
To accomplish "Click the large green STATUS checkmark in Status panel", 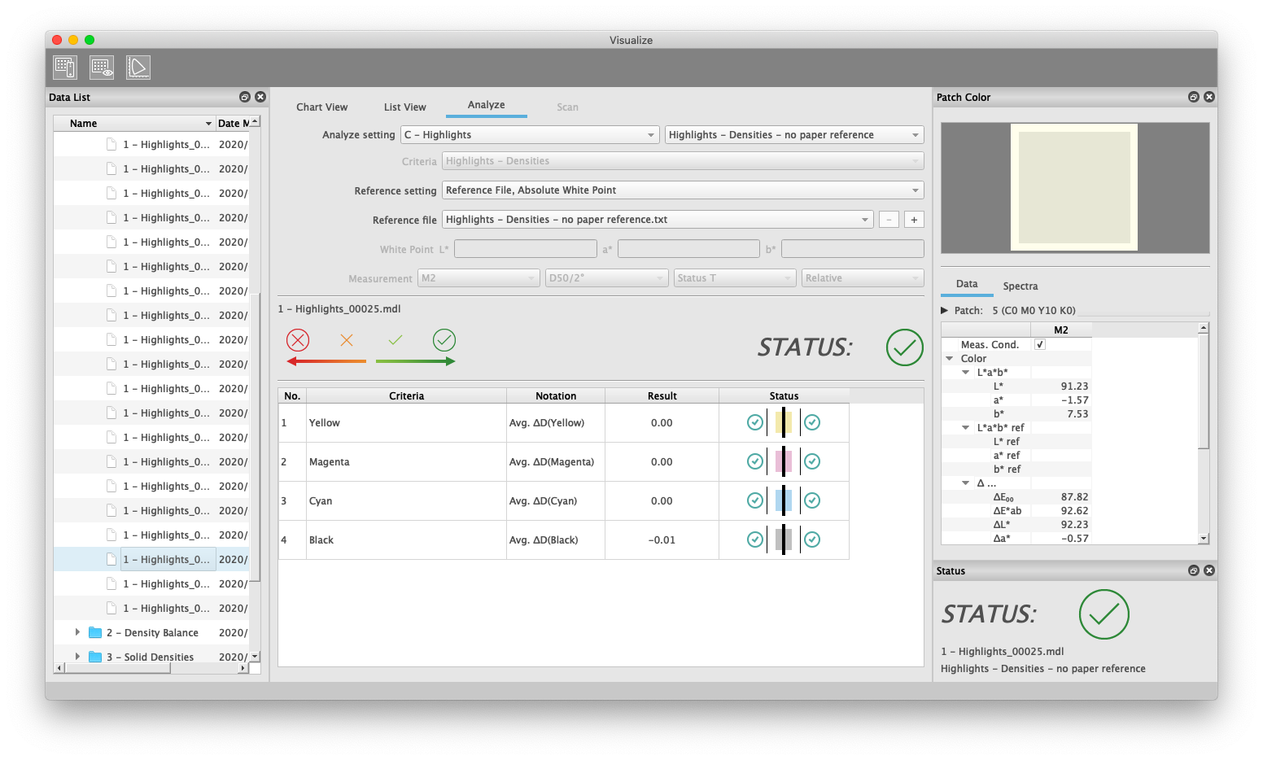I will click(1103, 614).
